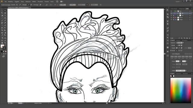The image size is (193, 108).
Task: Select the Selection tool (black arrow)
Action: click(x=2, y=11)
